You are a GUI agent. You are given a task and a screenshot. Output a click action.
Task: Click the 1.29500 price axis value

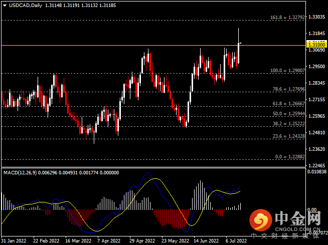coord(317,67)
